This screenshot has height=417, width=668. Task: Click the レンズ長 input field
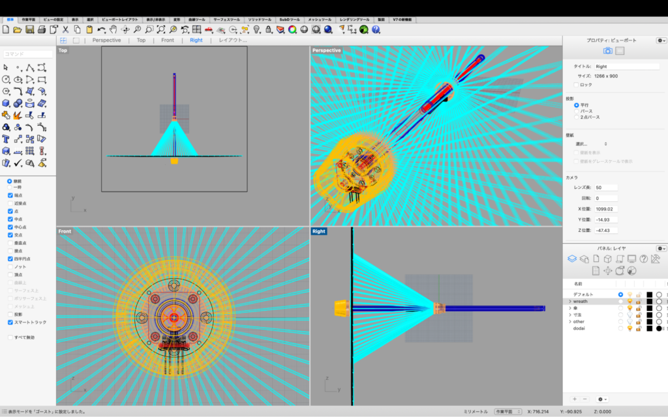[607, 188]
